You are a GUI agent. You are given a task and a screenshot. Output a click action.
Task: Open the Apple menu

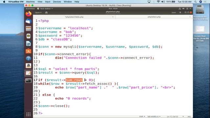[4, 2]
